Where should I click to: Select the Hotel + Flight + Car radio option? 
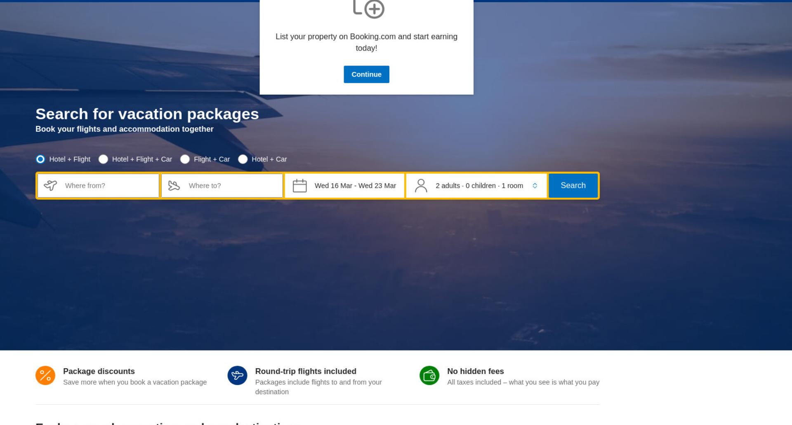(103, 159)
